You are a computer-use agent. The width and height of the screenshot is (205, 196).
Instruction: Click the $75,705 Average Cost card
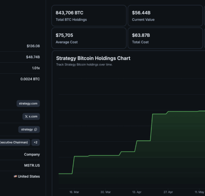pyautogui.click(x=89, y=38)
